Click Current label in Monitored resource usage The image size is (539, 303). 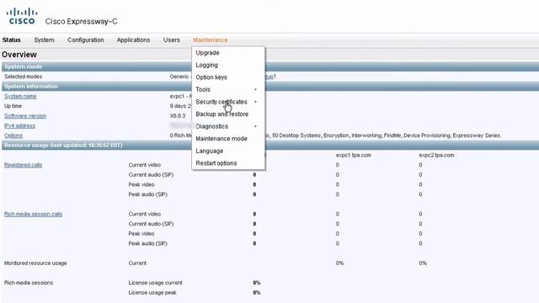[x=137, y=263]
